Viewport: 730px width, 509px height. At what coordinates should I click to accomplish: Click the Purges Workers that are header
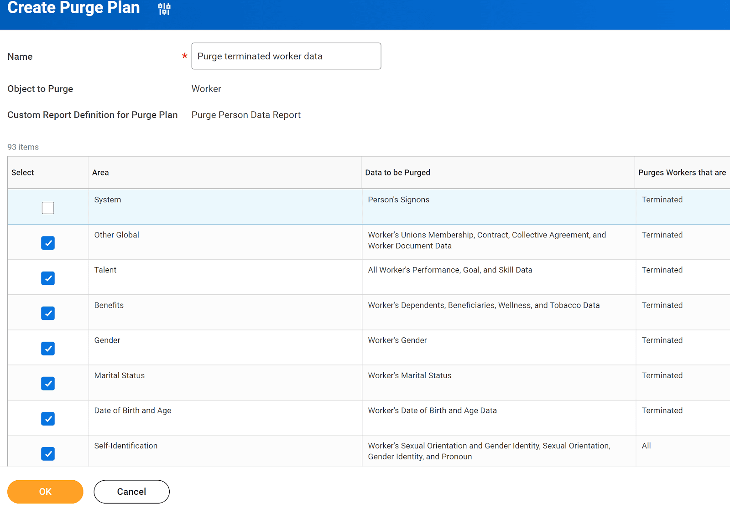[x=682, y=172]
